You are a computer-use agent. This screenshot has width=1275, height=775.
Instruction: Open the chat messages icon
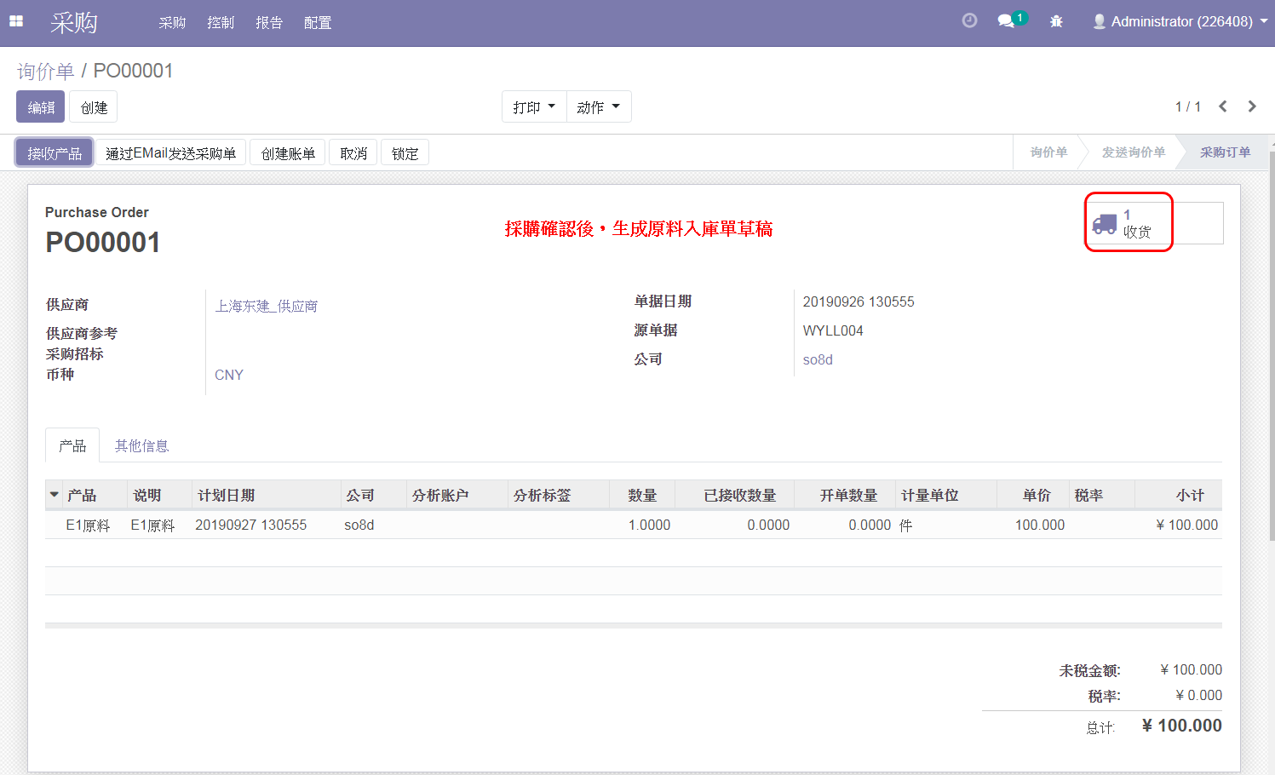[1006, 21]
